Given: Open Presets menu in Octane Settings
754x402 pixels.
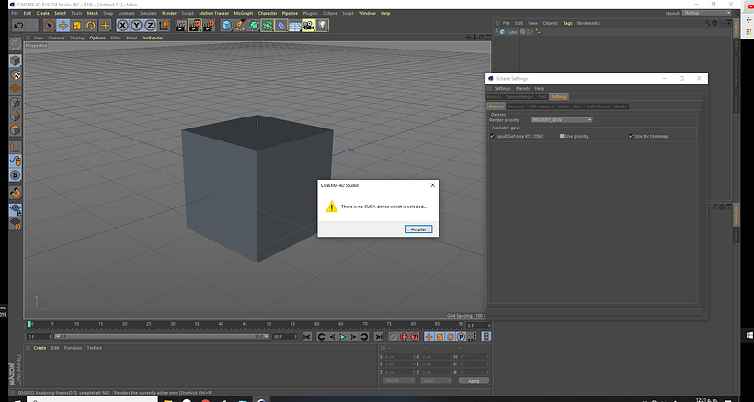Looking at the screenshot, I should click(522, 89).
